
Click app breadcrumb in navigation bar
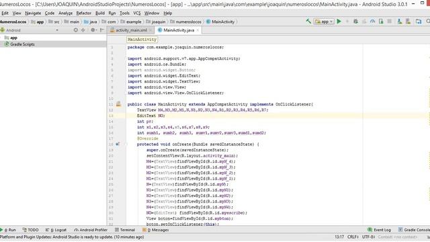tap(38, 22)
